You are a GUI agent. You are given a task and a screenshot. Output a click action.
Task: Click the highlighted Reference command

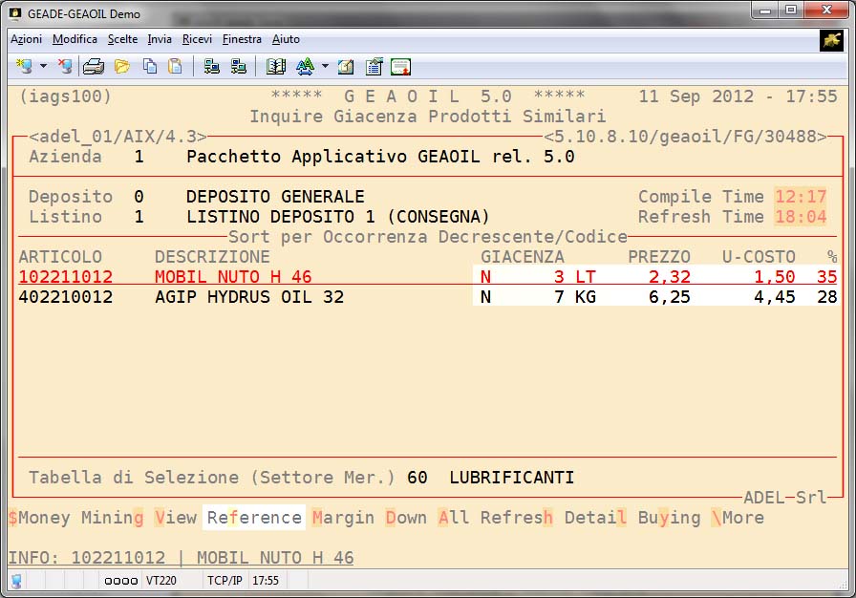(254, 518)
